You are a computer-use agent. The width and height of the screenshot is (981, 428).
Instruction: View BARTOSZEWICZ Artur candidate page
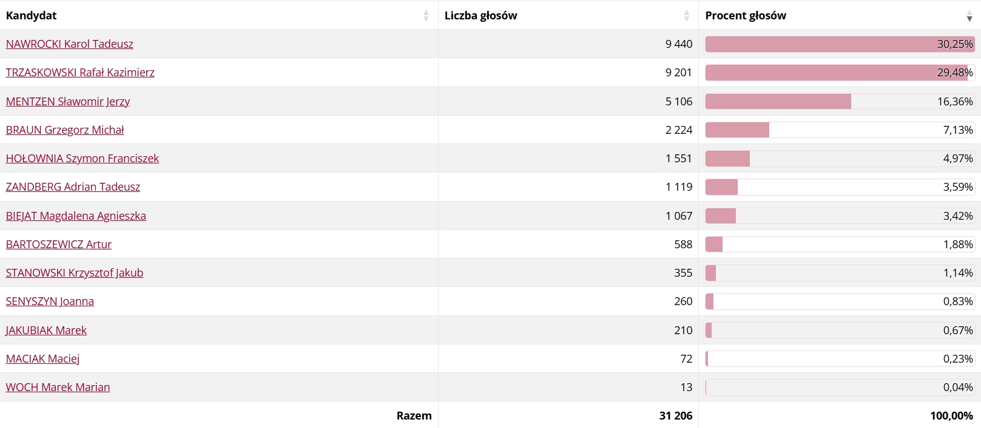coord(59,245)
